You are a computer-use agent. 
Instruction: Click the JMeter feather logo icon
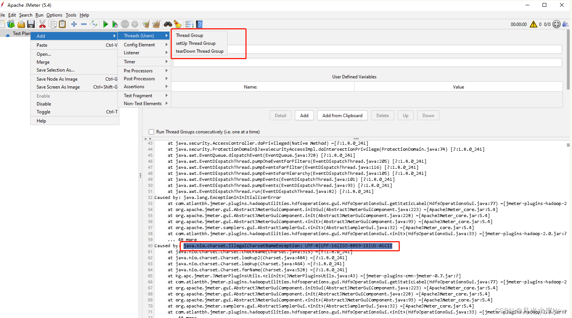tap(565, 24)
